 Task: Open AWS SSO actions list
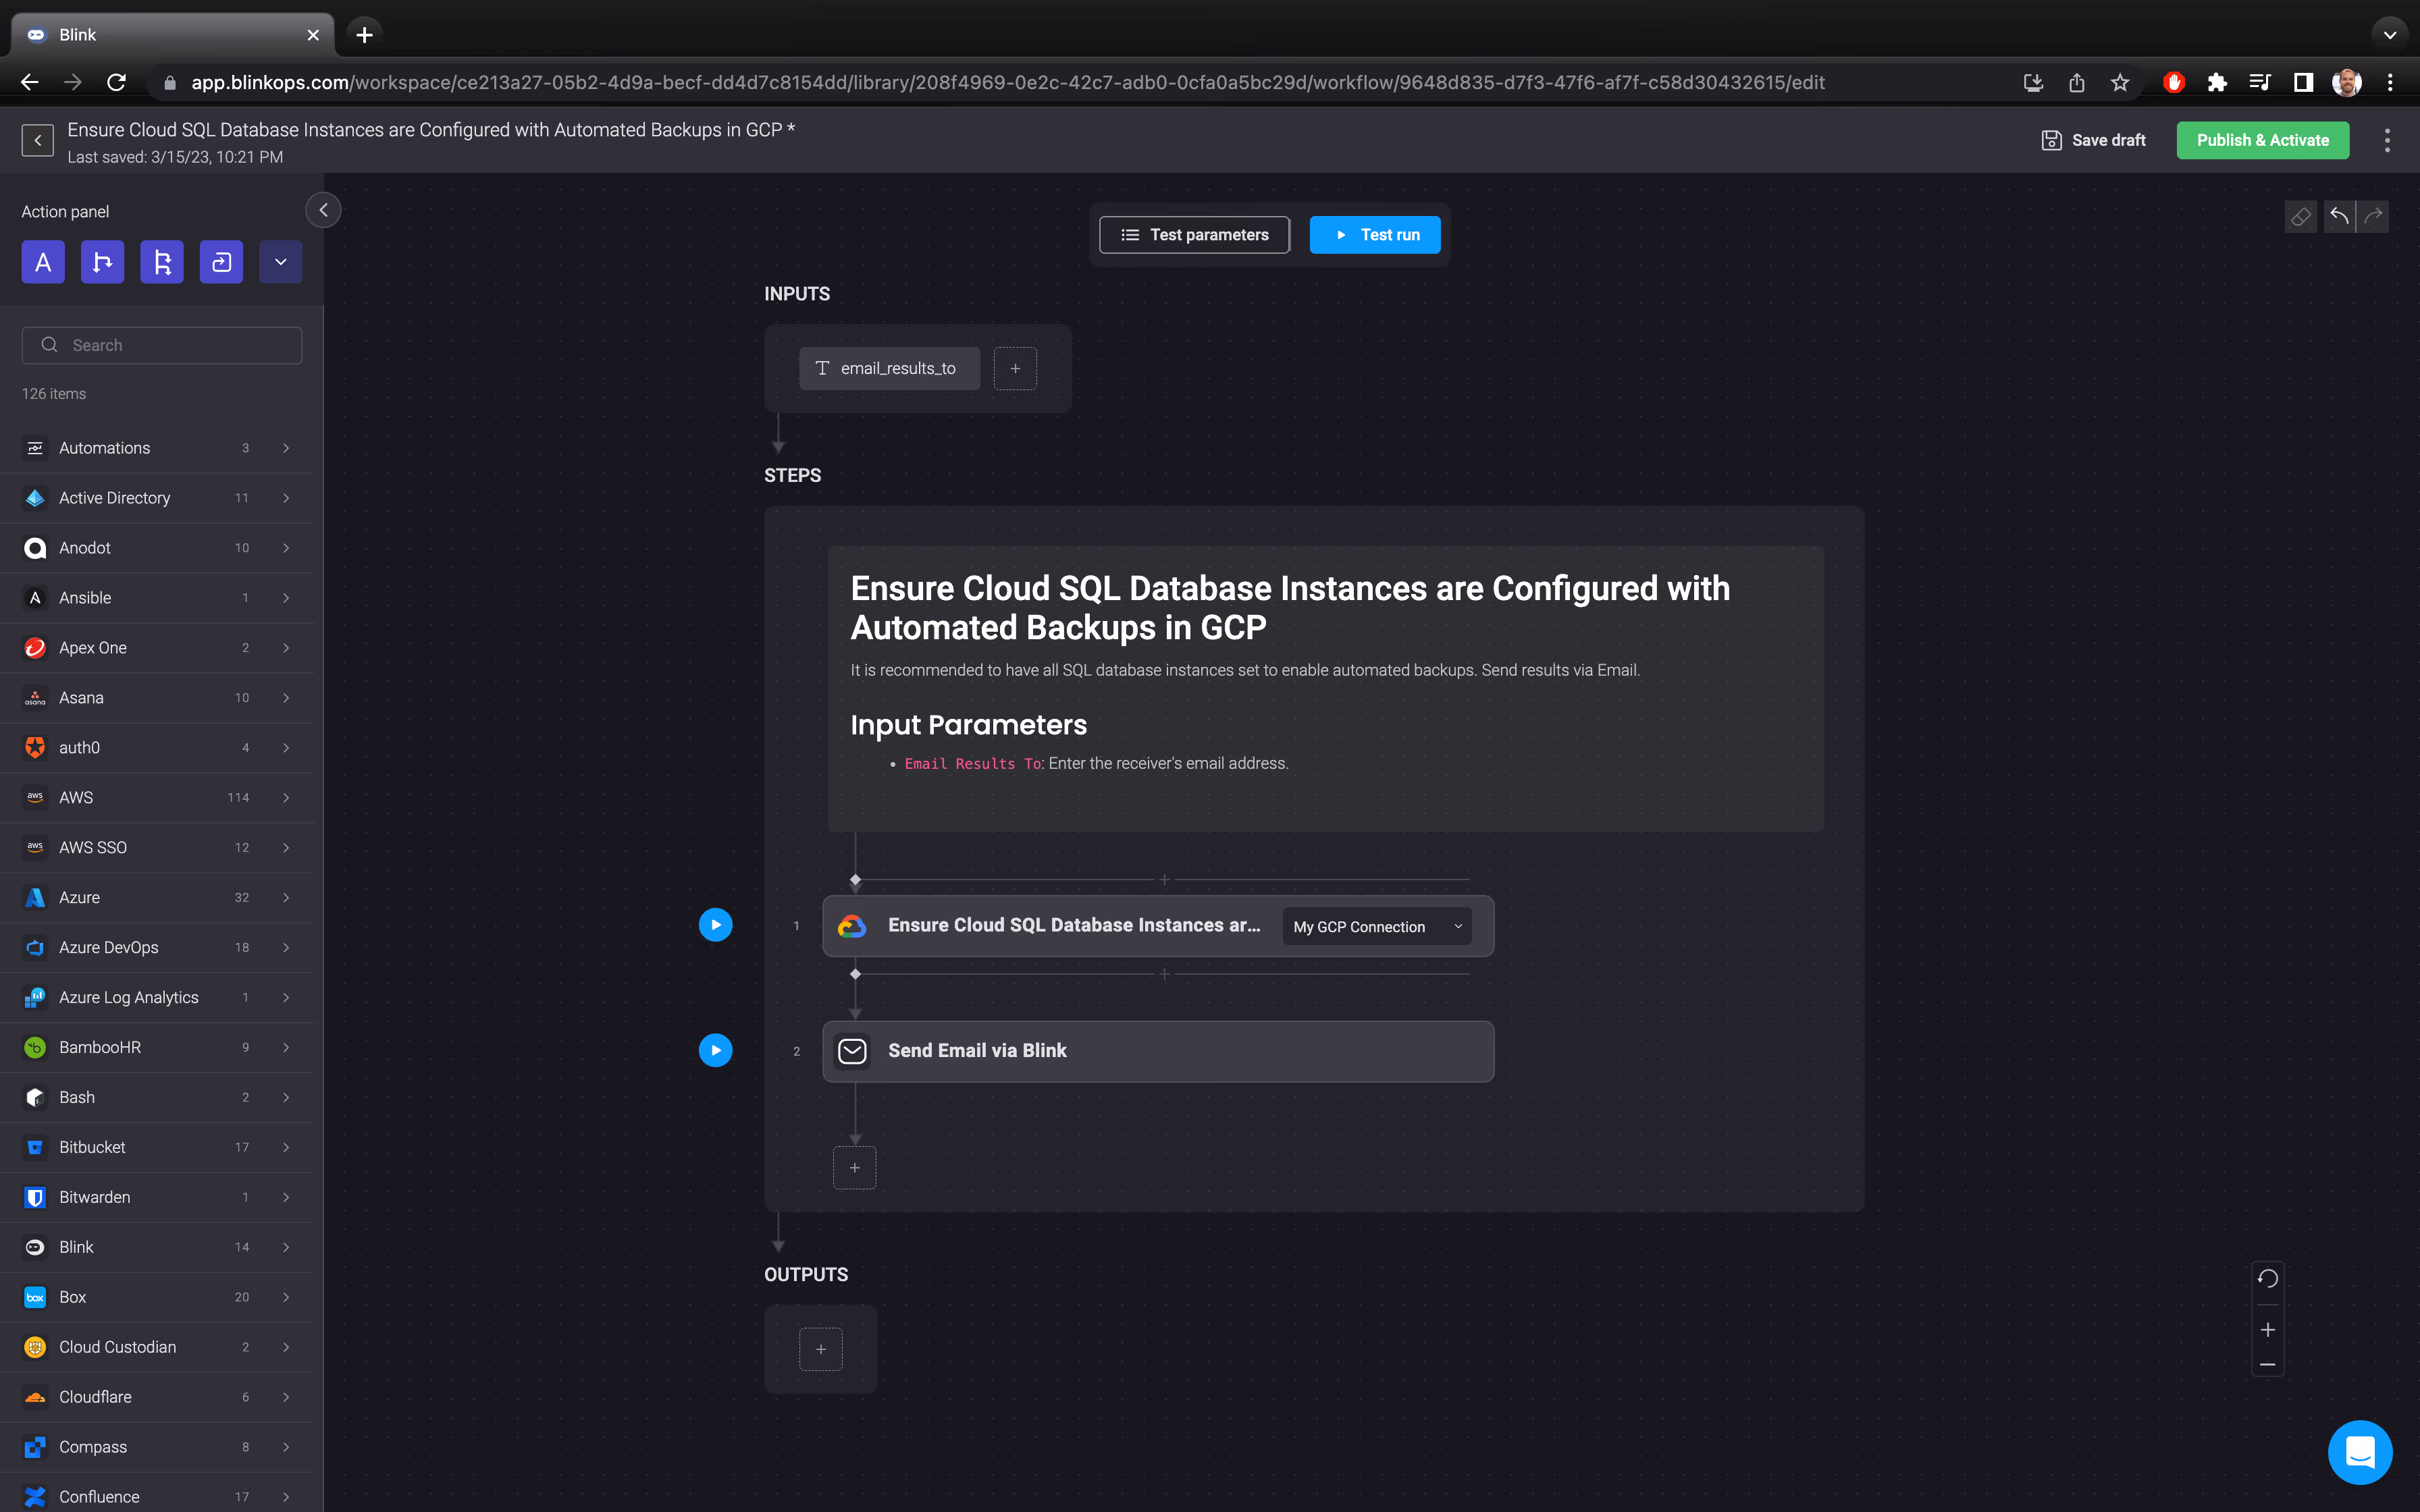pos(158,848)
